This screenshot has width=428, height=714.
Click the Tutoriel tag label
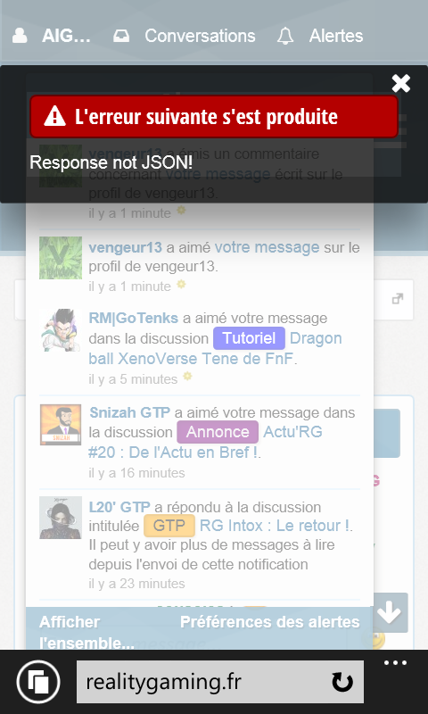(x=250, y=338)
